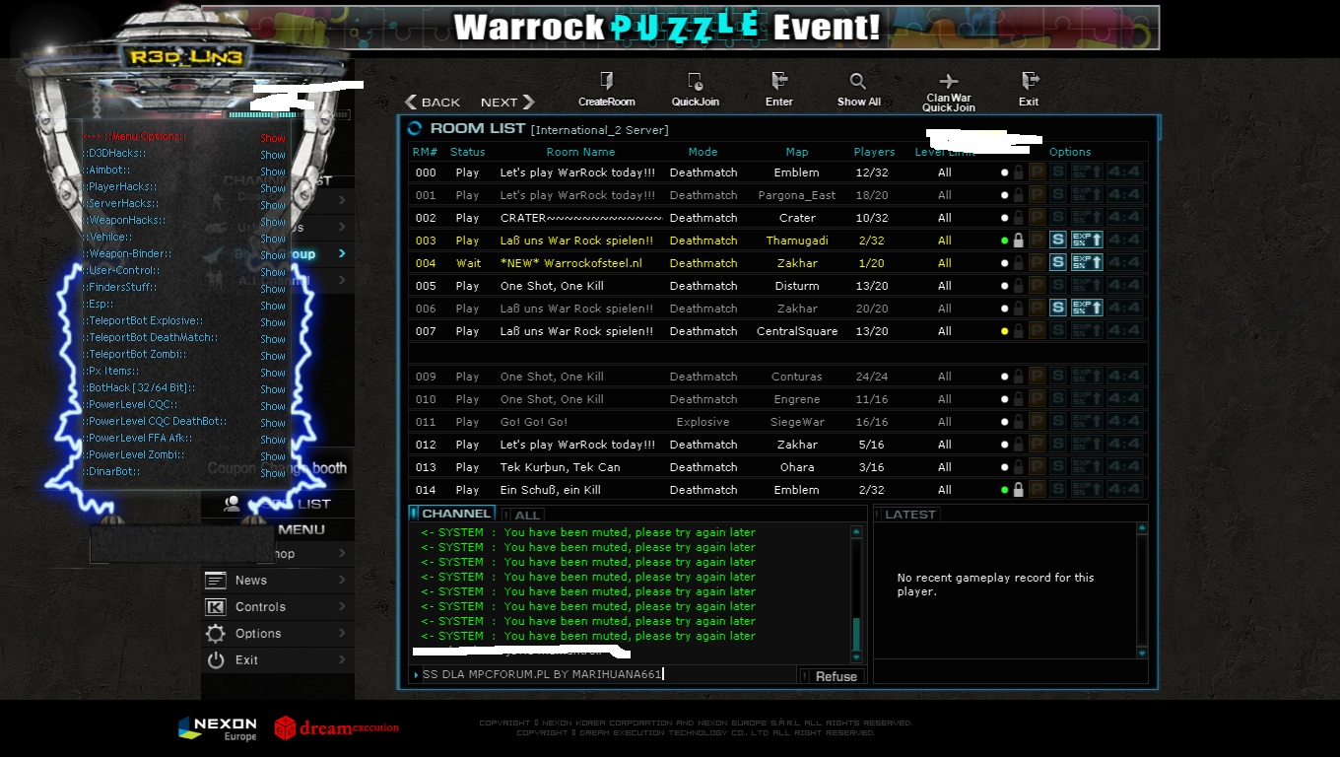Select room 005 One Shot, One Kill

778,286
